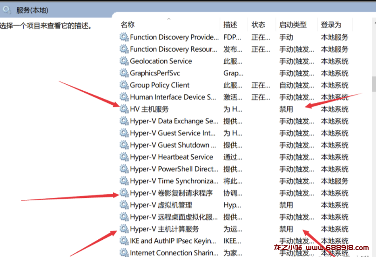Click the gear icon for Function Discovery Resource Publication
Image resolution: width=376 pixels, height=257 pixels.
coord(124,49)
